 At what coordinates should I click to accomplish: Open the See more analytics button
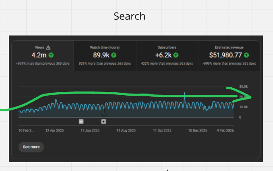(x=31, y=147)
